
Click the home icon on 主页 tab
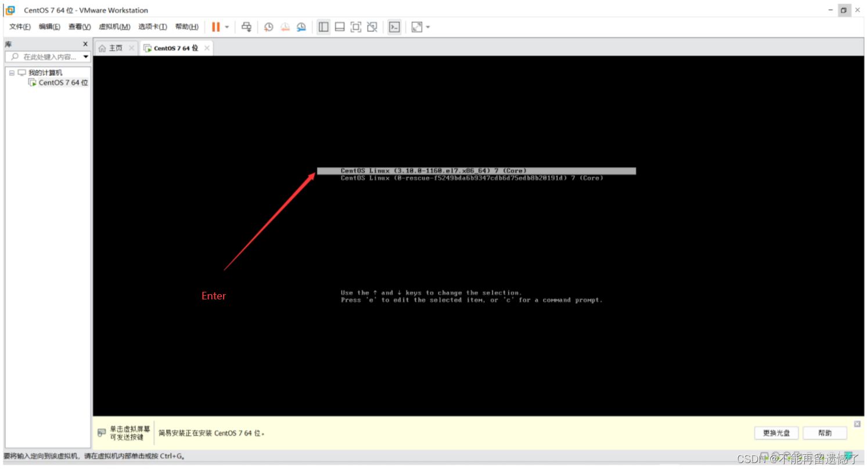(x=103, y=48)
